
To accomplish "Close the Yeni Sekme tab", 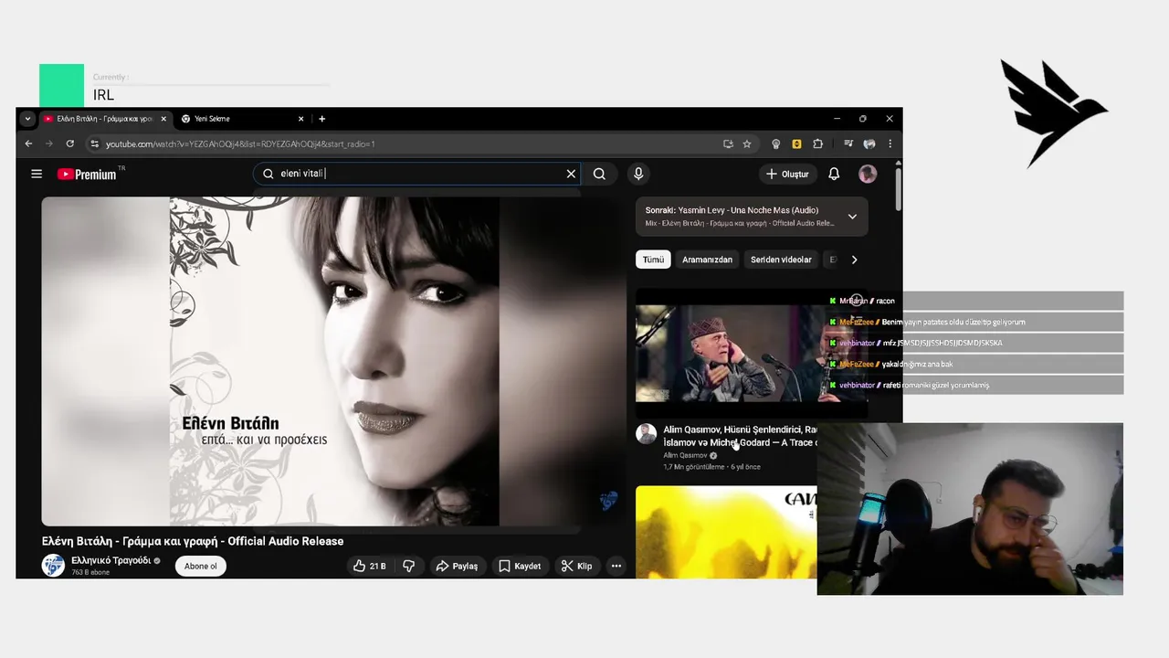I will coord(300,119).
